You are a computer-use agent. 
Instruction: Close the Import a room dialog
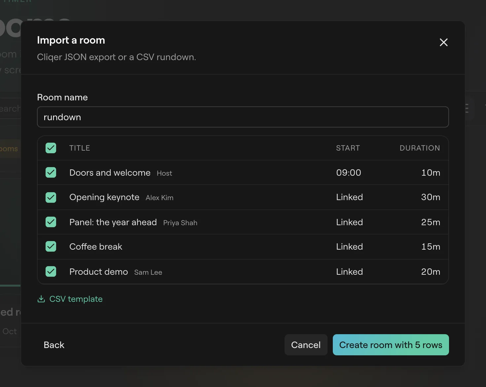(443, 42)
